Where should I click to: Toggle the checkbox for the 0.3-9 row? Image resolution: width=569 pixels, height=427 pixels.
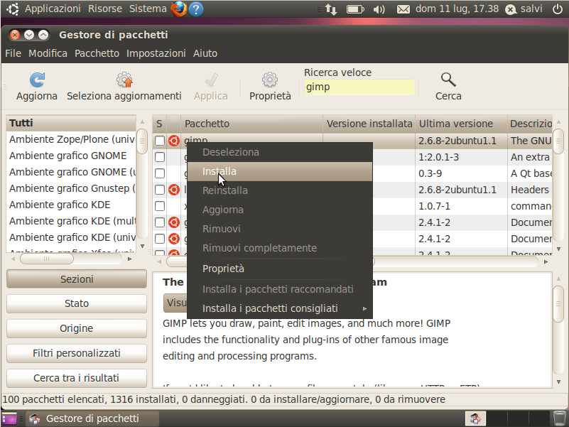160,173
